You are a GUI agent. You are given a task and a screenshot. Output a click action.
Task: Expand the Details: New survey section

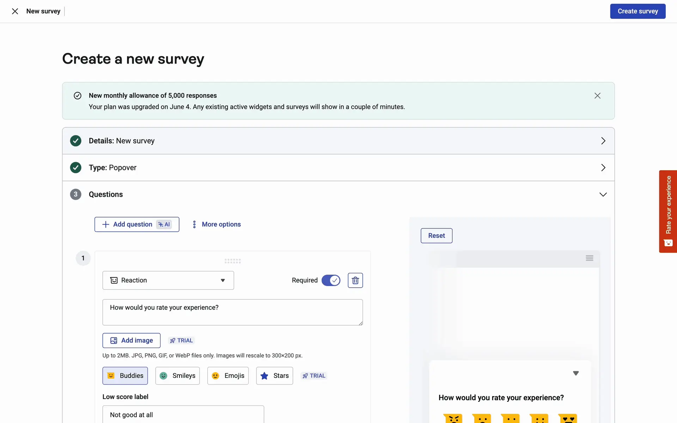[603, 141]
